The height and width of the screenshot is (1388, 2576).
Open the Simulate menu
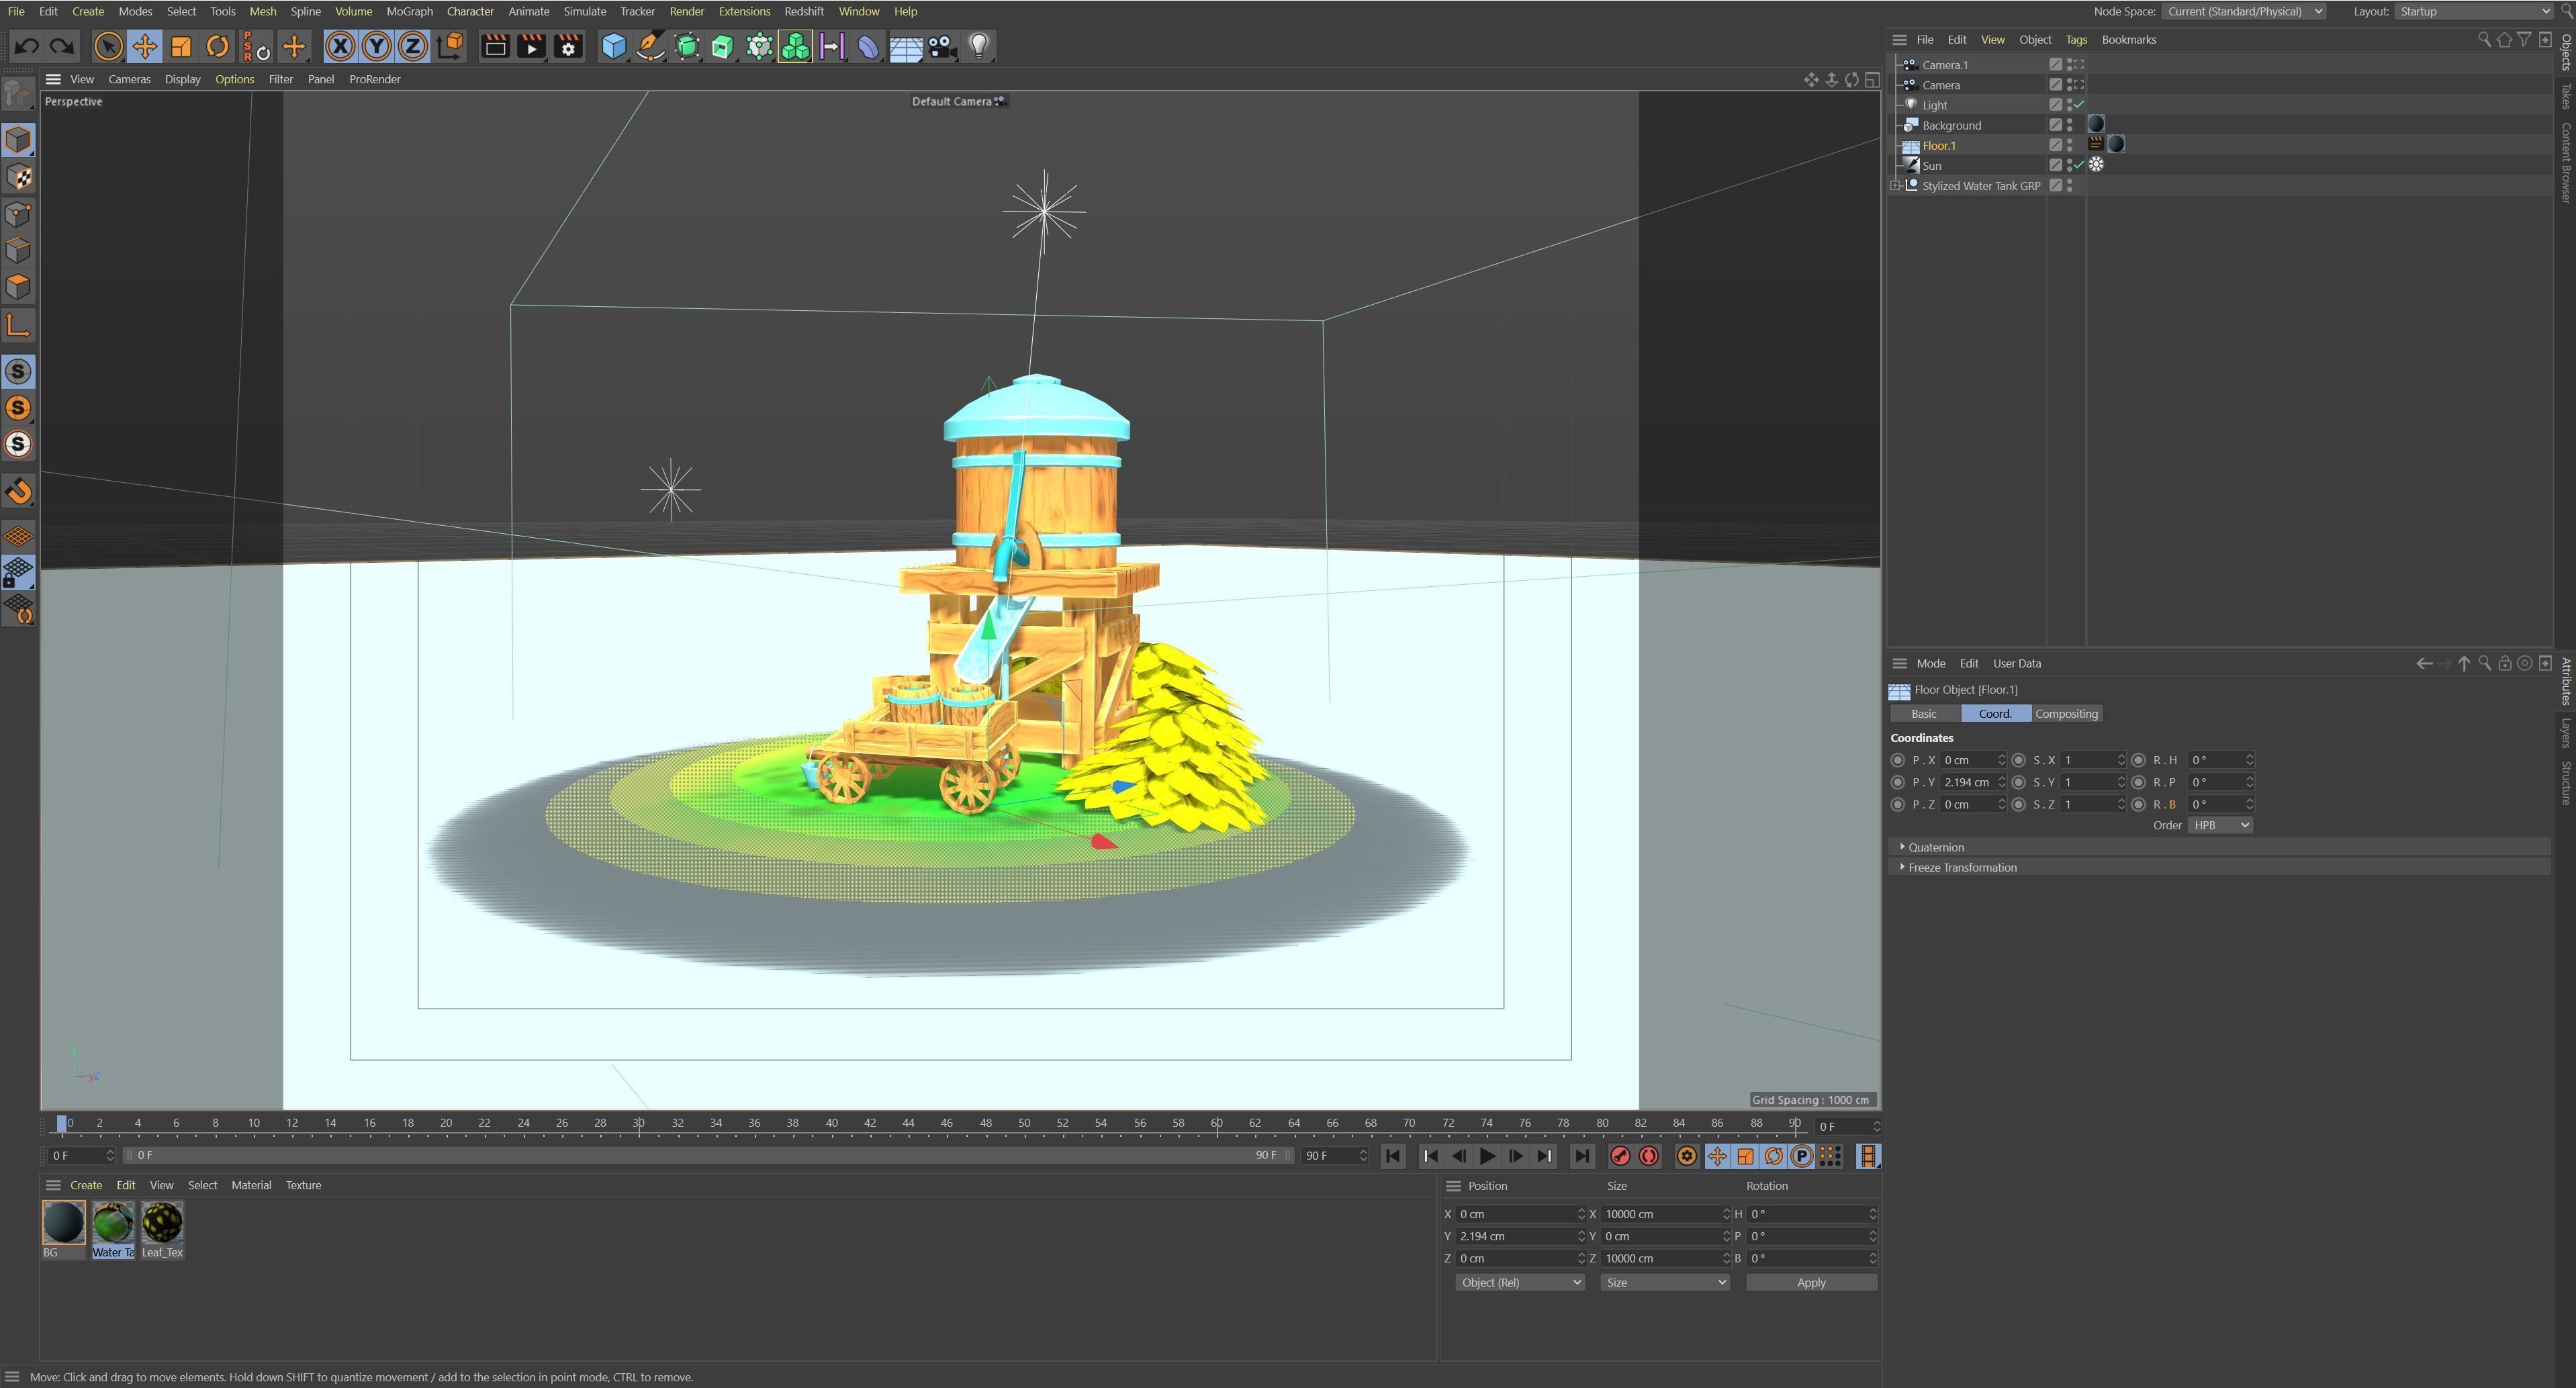pyautogui.click(x=585, y=11)
